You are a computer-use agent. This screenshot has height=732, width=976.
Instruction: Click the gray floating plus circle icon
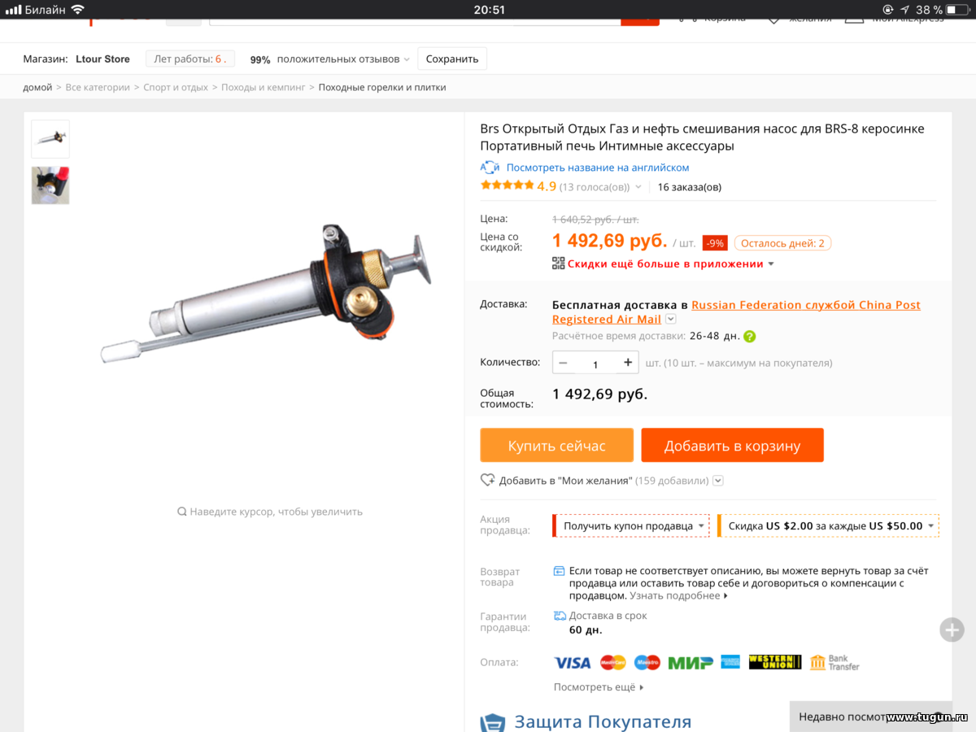pos(952,630)
